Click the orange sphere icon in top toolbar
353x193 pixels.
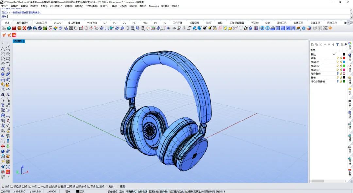click(19, 28)
